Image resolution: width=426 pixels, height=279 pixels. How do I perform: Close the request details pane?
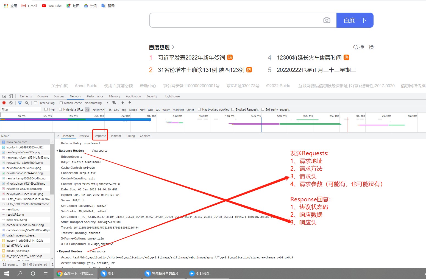(58, 136)
